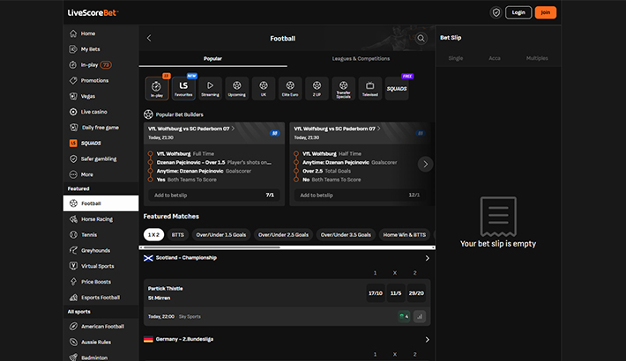
Task: Select Home Win & BTTS filter
Action: 405,234
